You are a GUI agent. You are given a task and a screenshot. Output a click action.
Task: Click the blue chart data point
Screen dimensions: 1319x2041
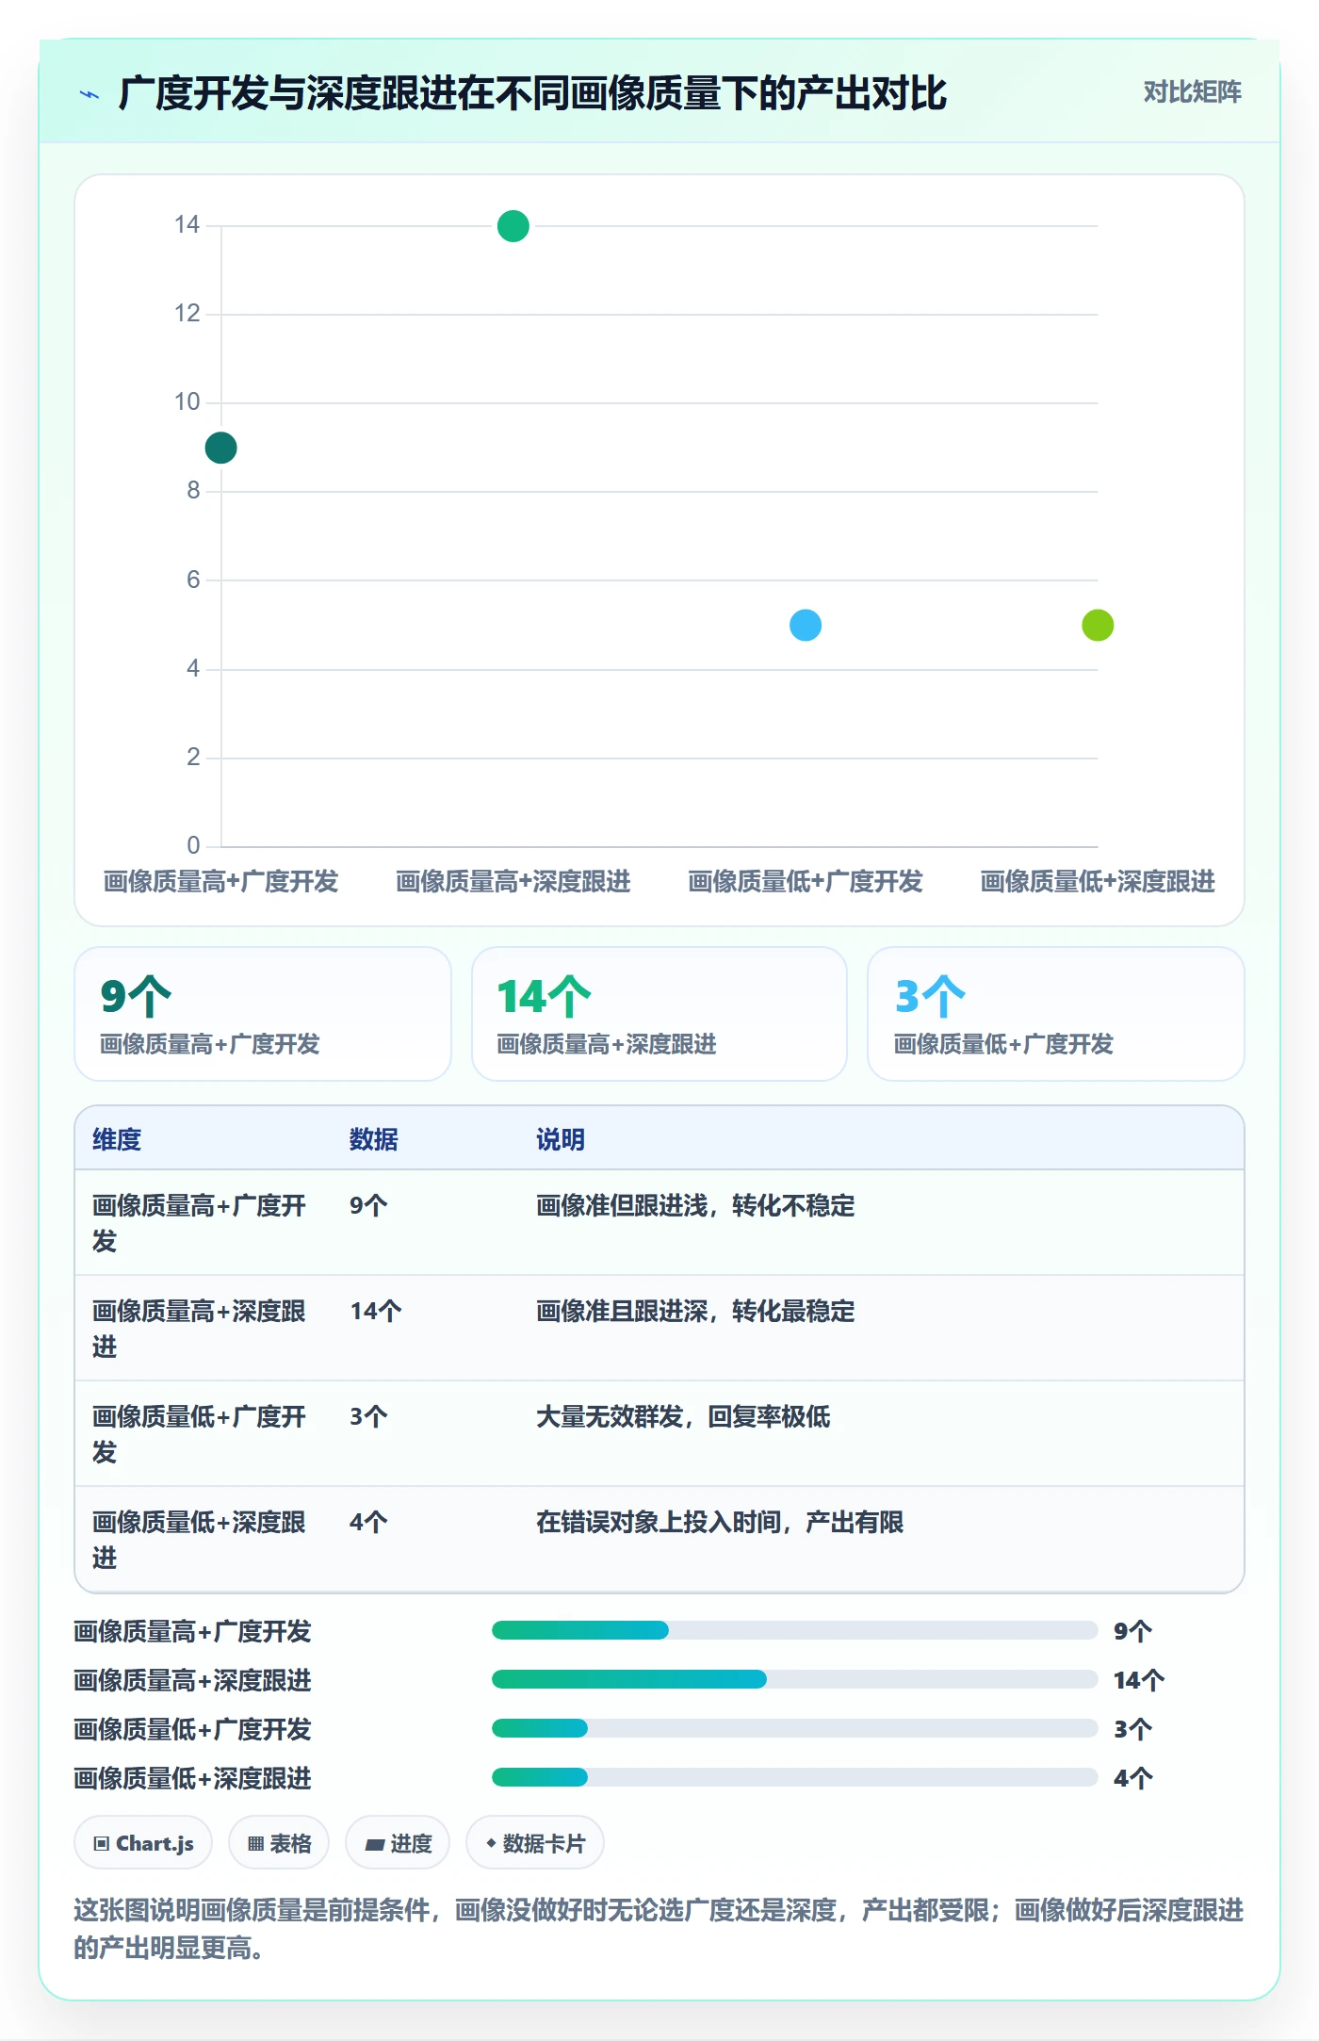click(806, 625)
